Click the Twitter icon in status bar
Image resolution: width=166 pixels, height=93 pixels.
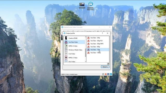pyautogui.click(x=111, y=74)
